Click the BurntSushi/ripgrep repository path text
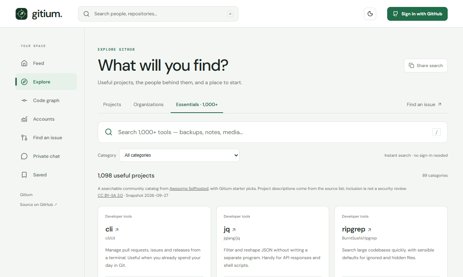Viewport: 463px width, 277px height. click(359, 238)
